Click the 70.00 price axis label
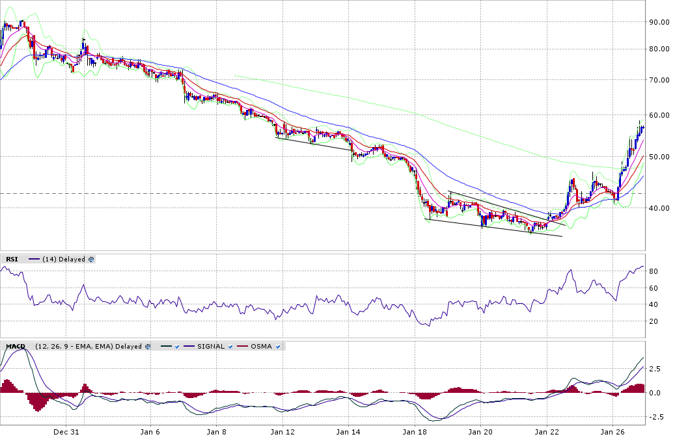This screenshot has height=441, width=675. point(659,79)
